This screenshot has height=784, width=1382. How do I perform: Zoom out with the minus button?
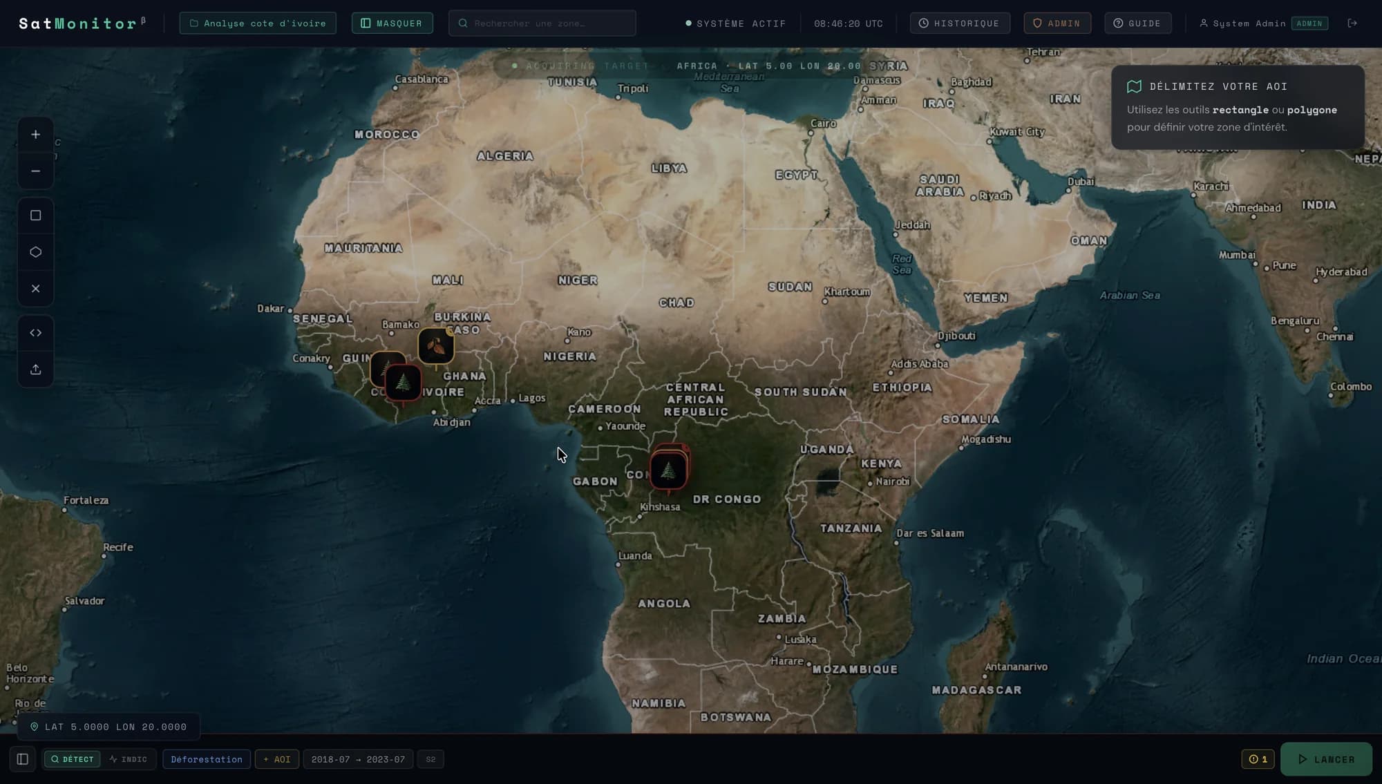coord(36,171)
